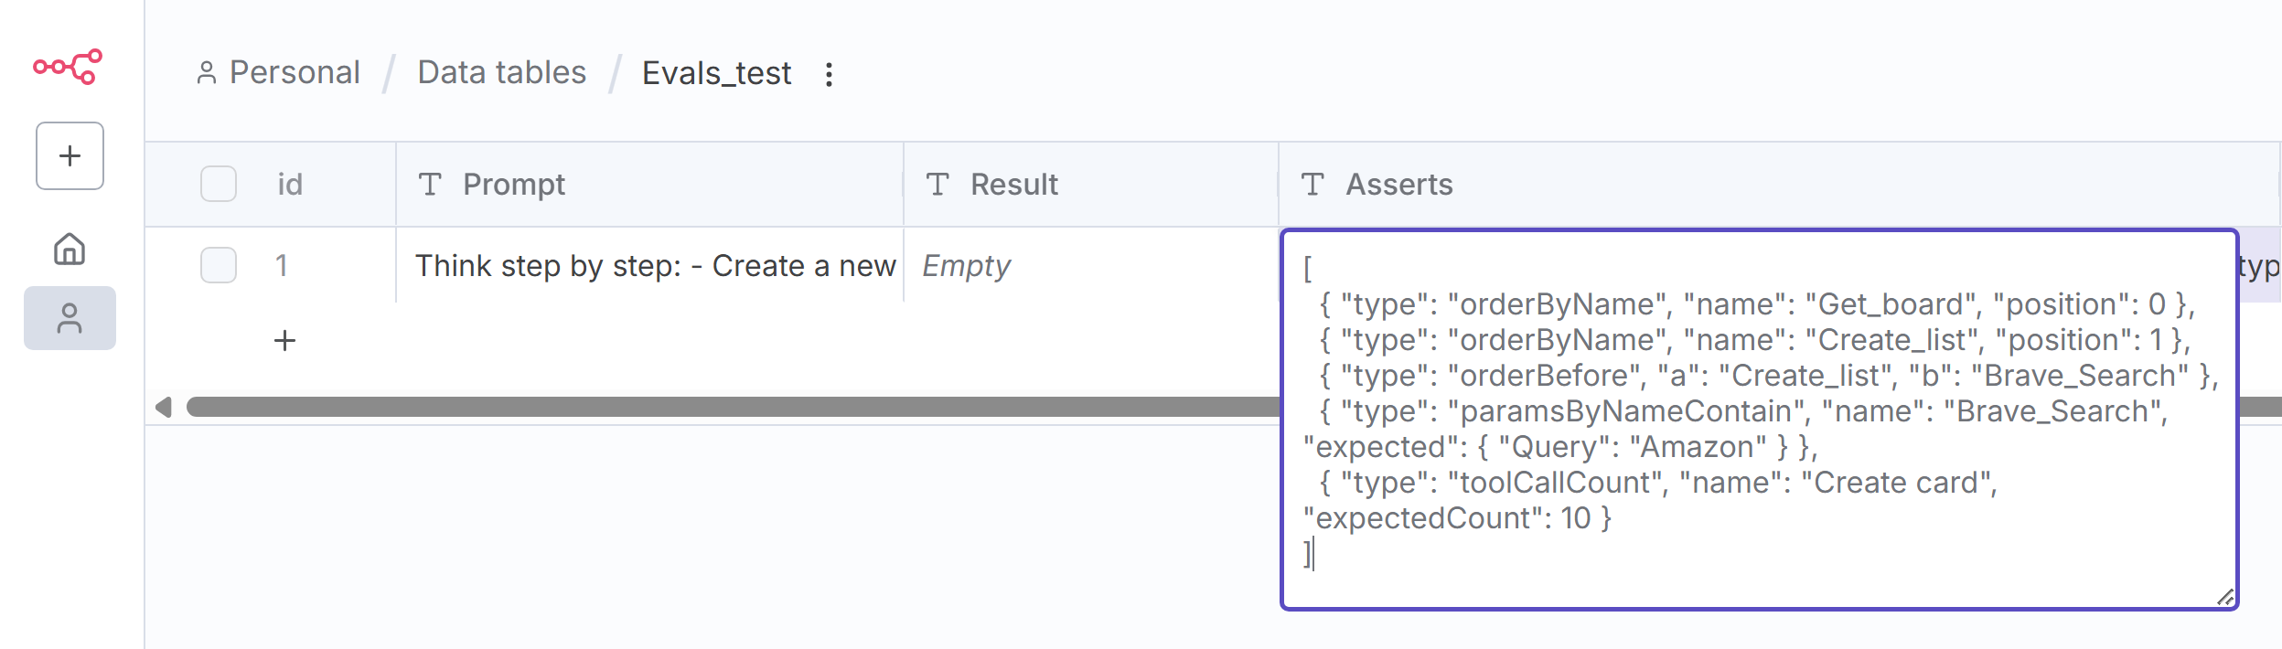Open the Home icon in sidebar
Screen dimensions: 2282x649
70,249
